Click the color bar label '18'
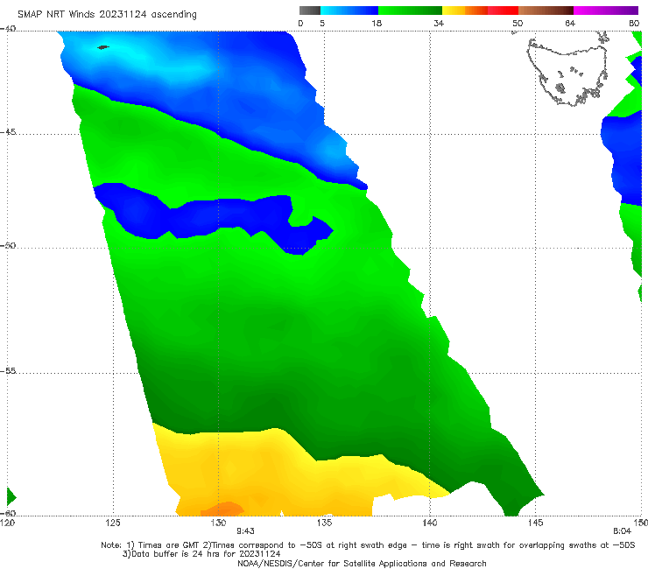Viewport: 648px width, 569px height. (377, 23)
